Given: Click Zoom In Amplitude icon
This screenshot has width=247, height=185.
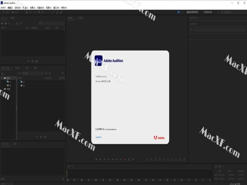Looking at the screenshot, I should tap(147, 160).
